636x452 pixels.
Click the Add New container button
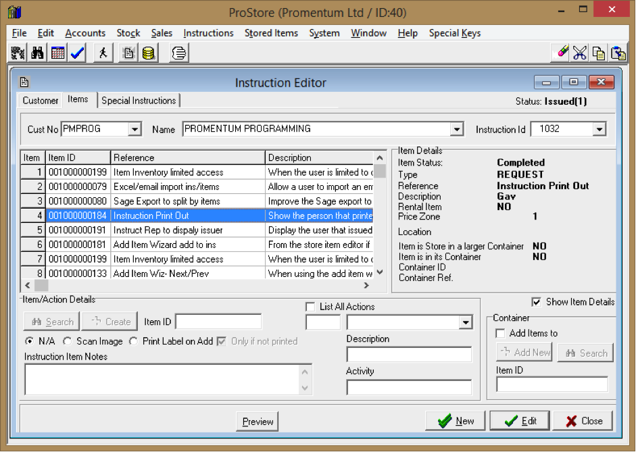coord(524,352)
